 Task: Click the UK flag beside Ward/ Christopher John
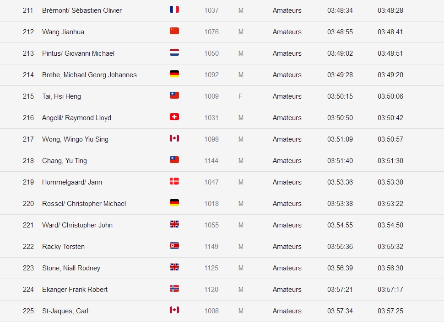coord(174,224)
